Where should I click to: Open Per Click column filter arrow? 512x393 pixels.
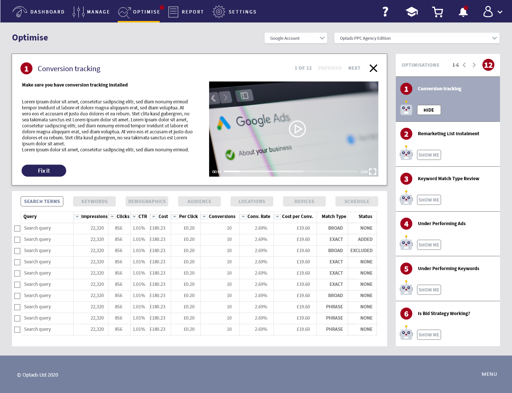click(x=175, y=217)
